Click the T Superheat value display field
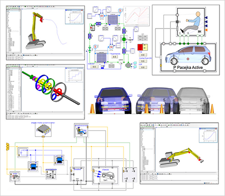This screenshot has height=196, width=225. [114, 57]
